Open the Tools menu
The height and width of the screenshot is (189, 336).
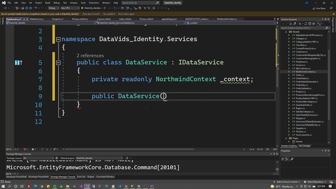(x=83, y=3)
